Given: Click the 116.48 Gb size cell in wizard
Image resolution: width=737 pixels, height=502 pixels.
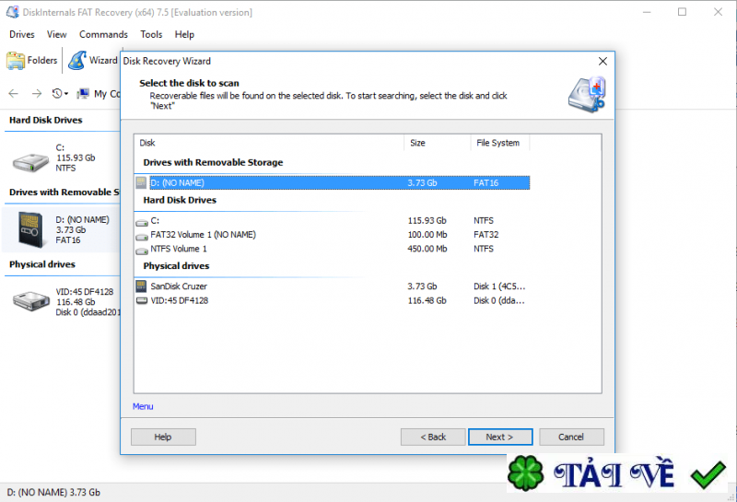Looking at the screenshot, I should point(427,300).
